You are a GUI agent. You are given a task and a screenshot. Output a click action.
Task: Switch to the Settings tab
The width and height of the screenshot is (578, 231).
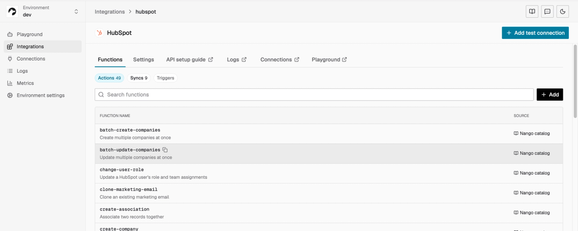coord(143,60)
